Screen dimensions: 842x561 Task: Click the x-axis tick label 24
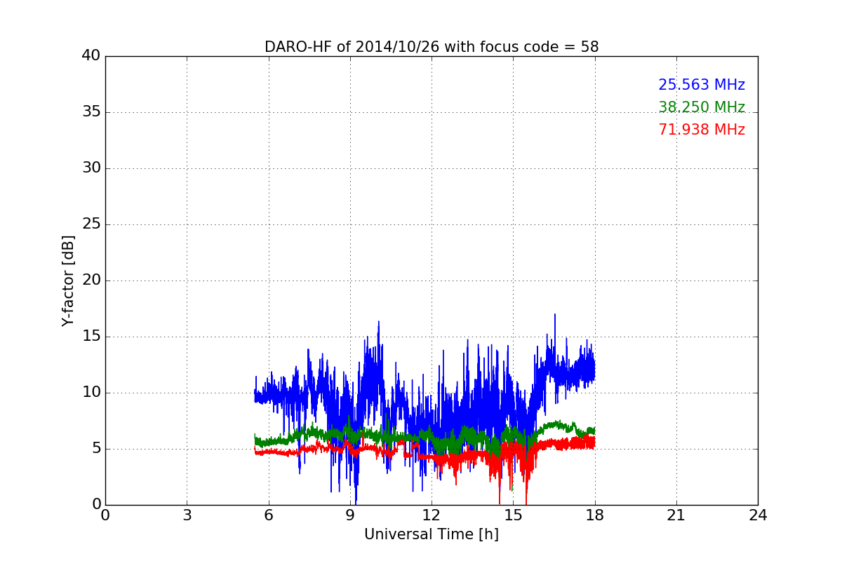(x=758, y=515)
